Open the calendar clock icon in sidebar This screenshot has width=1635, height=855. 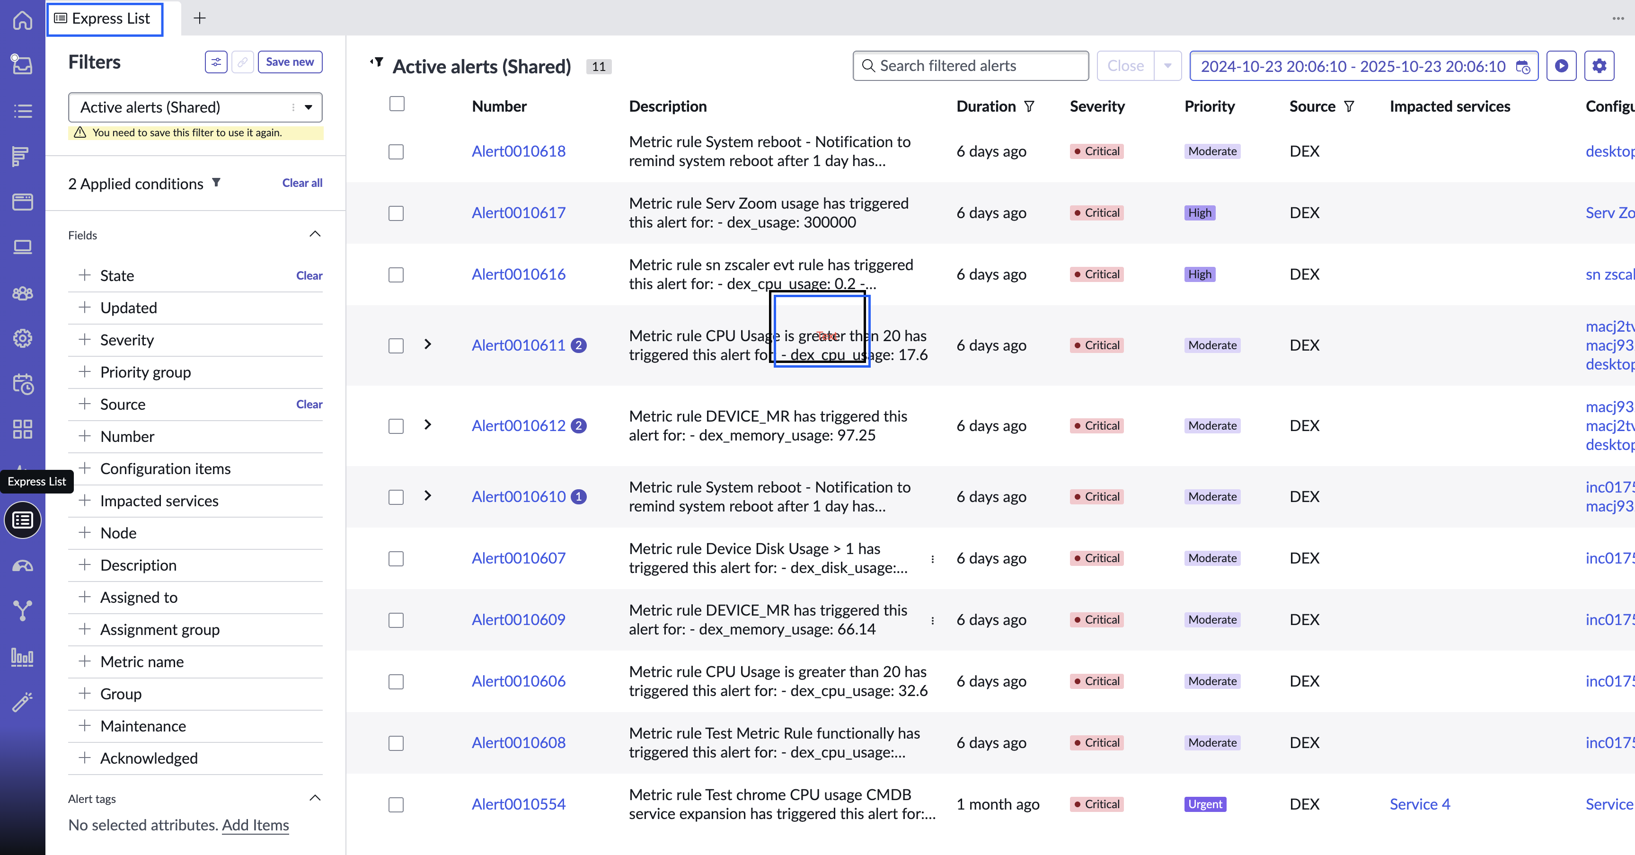click(x=22, y=384)
